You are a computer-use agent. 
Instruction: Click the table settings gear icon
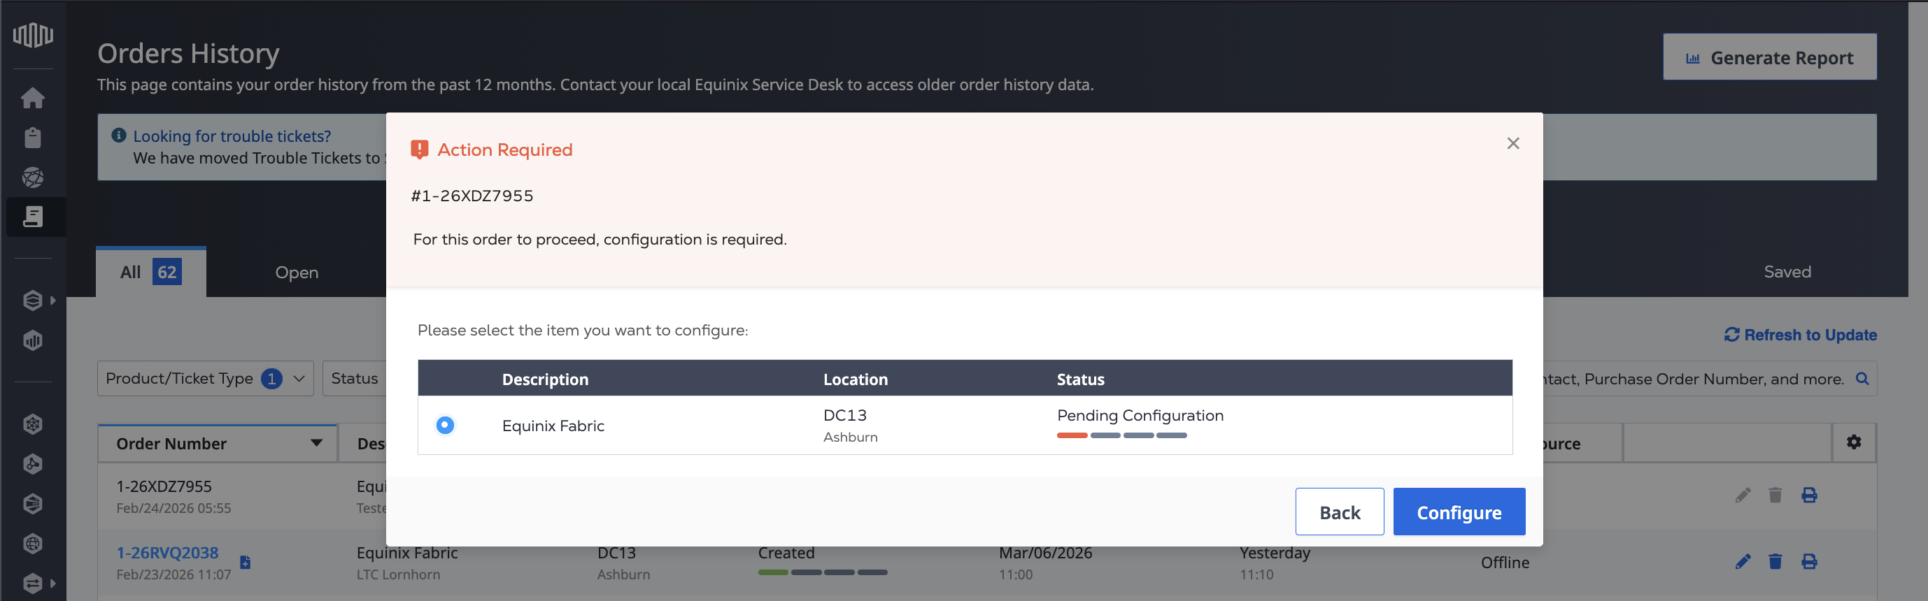click(x=1853, y=442)
